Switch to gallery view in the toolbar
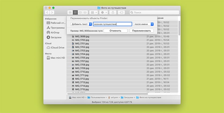The height and width of the screenshot is (113, 224). click(x=85, y=12)
